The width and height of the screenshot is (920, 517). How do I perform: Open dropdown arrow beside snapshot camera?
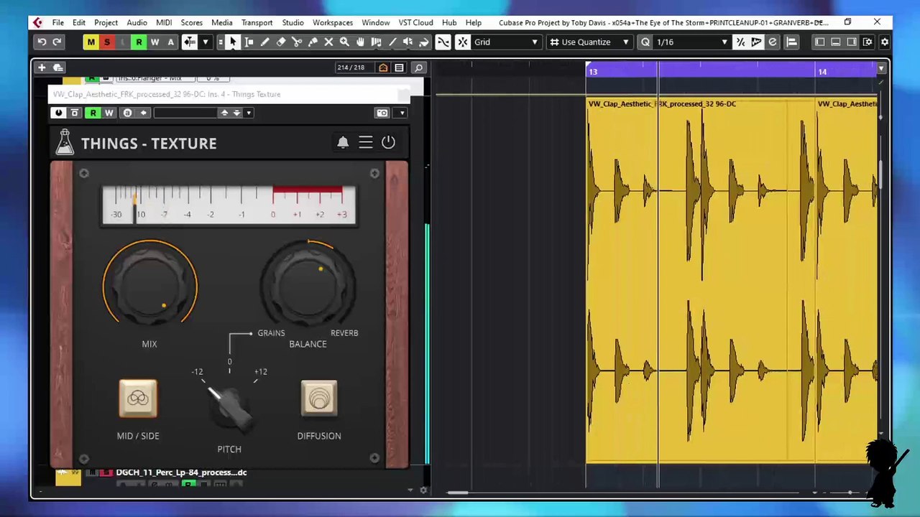[402, 113]
